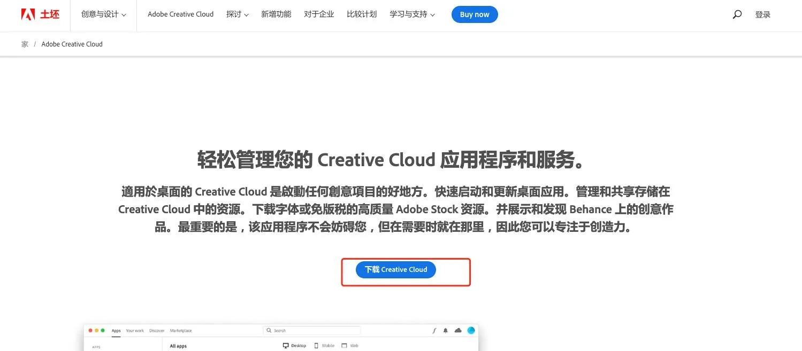The image size is (802, 351).
Task: Click Adobe Creative Cloud breadcrumb link
Action: coord(72,44)
